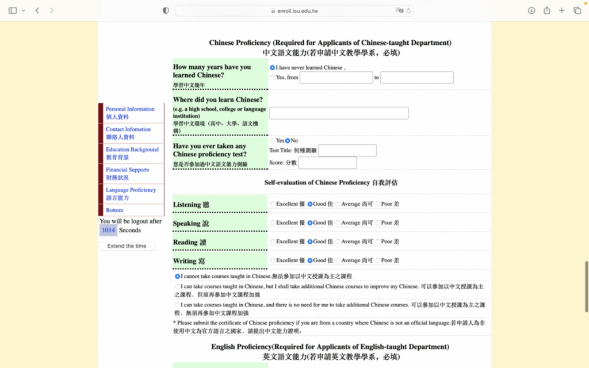Image resolution: width=589 pixels, height=368 pixels.
Task: Click the Share icon in Safari toolbar
Action: pos(546,10)
